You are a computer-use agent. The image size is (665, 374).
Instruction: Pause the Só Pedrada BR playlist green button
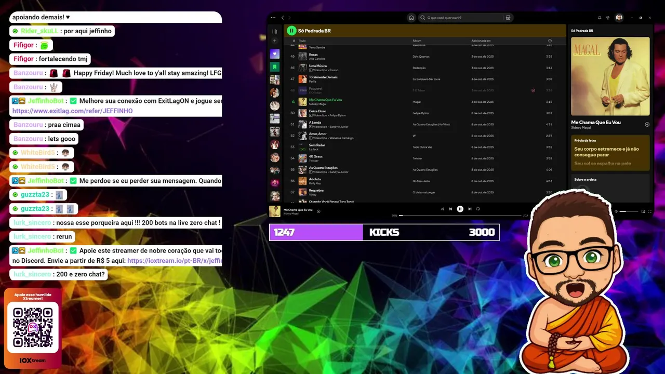[291, 31]
